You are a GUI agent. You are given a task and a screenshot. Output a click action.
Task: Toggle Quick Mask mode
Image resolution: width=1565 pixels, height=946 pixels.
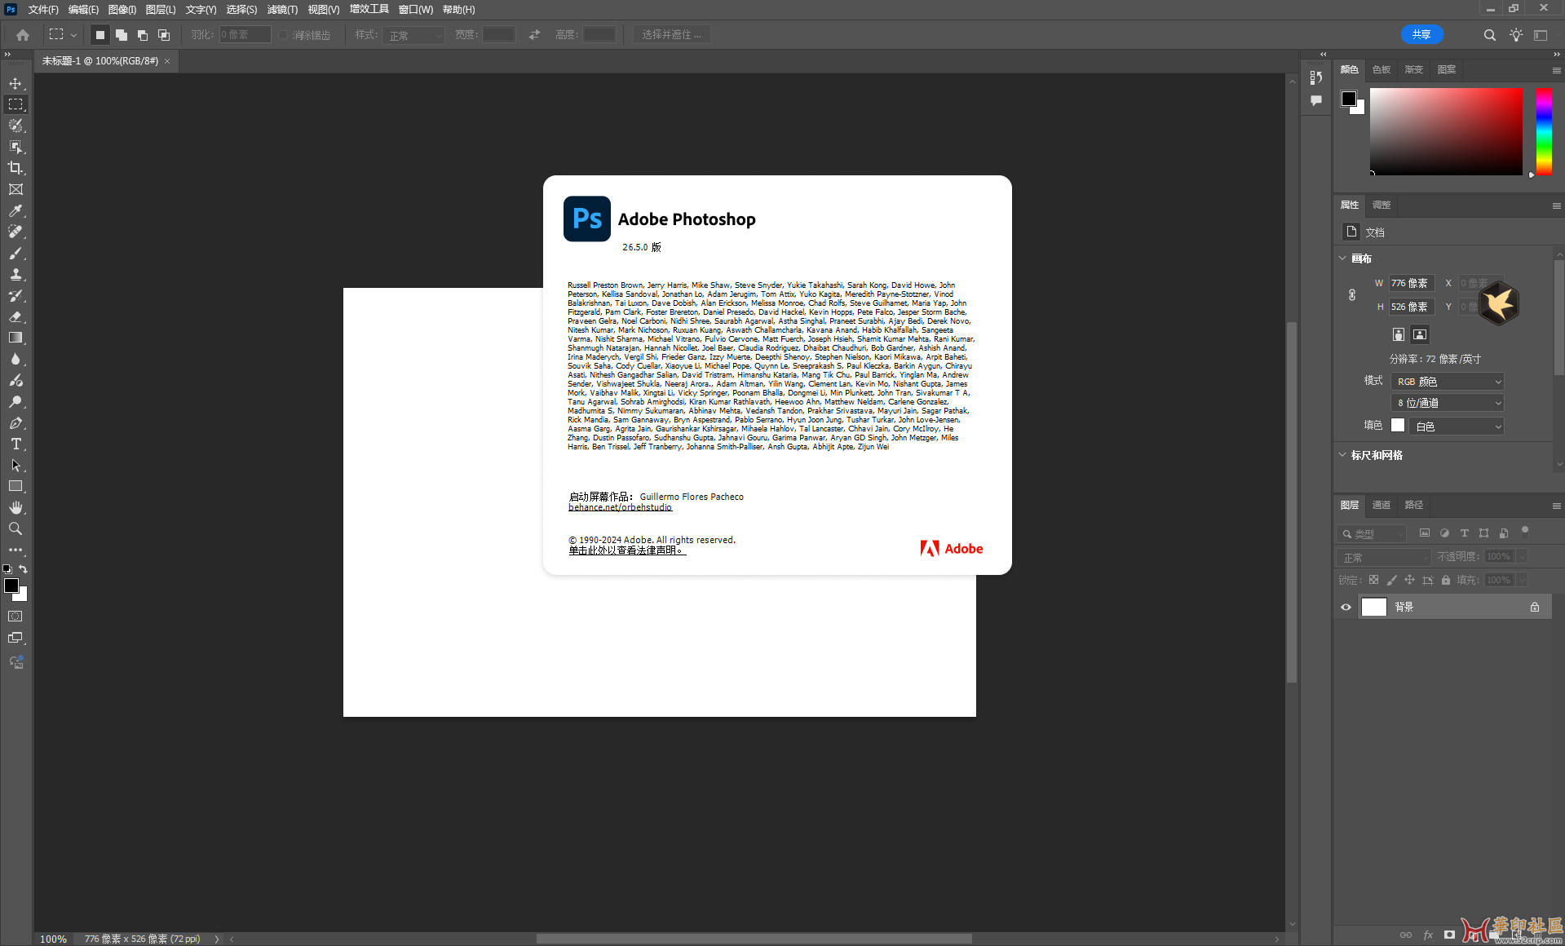[x=15, y=617]
